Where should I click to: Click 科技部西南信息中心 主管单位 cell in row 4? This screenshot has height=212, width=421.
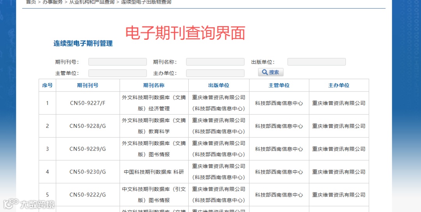(x=279, y=172)
